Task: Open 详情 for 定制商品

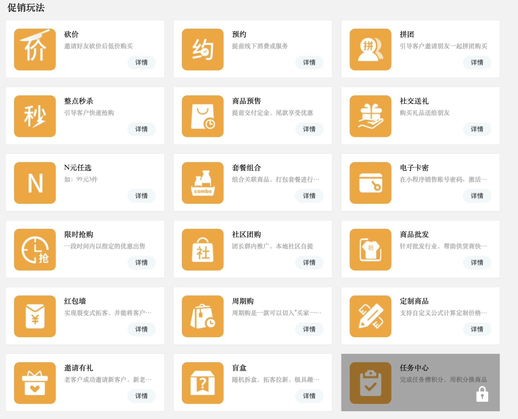Action: pos(477,329)
